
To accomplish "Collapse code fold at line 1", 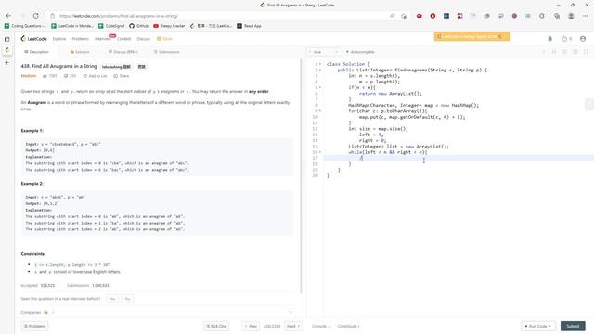I will coord(320,64).
